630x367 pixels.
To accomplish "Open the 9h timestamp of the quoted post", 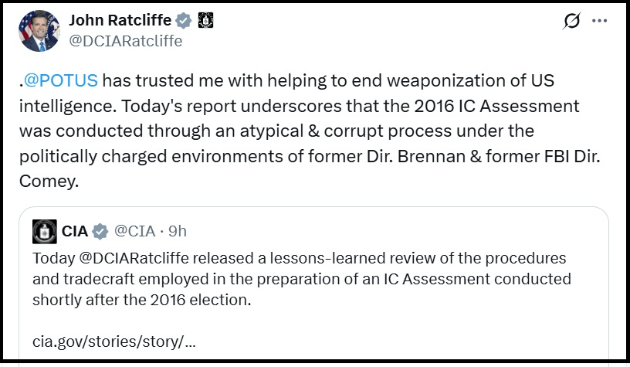I will click(x=178, y=230).
